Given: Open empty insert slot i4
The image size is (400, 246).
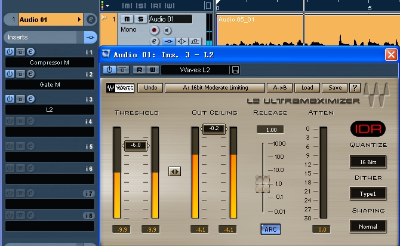Looking at the screenshot, I should [50, 132].
